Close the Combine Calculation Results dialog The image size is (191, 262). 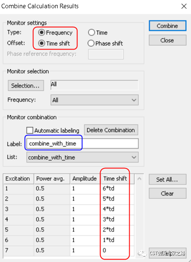coord(184,6)
